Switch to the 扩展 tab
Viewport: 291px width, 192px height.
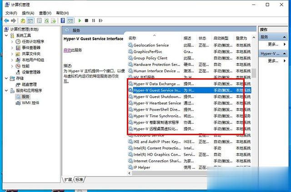(68, 179)
